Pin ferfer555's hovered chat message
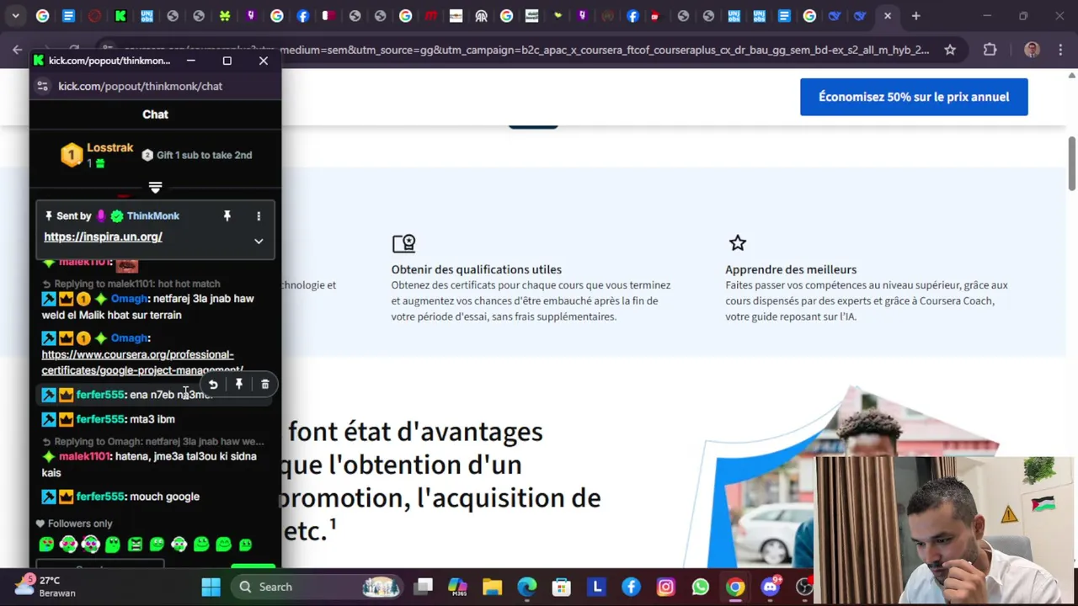 [239, 385]
